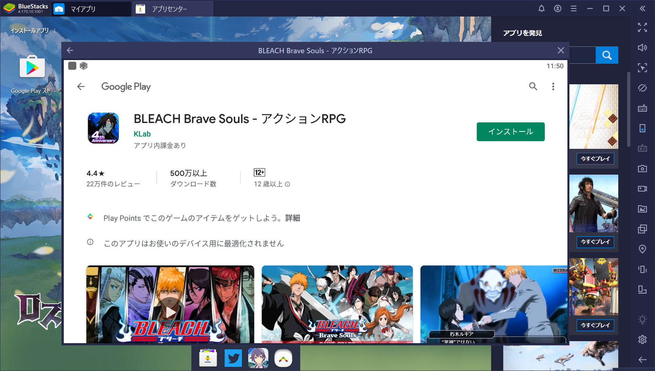The image size is (655, 371).
Task: Open the 詳細 link for Play Points
Action: tap(293, 218)
